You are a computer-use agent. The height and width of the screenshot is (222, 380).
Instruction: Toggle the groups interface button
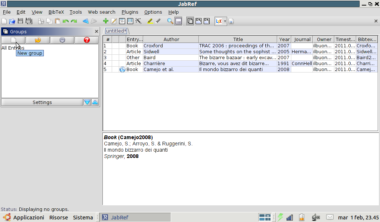[190, 21]
